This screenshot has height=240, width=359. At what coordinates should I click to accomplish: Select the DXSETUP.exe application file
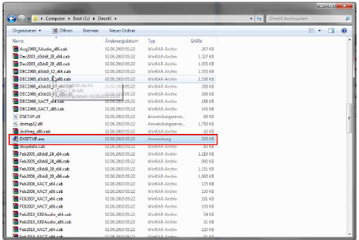click(113, 139)
